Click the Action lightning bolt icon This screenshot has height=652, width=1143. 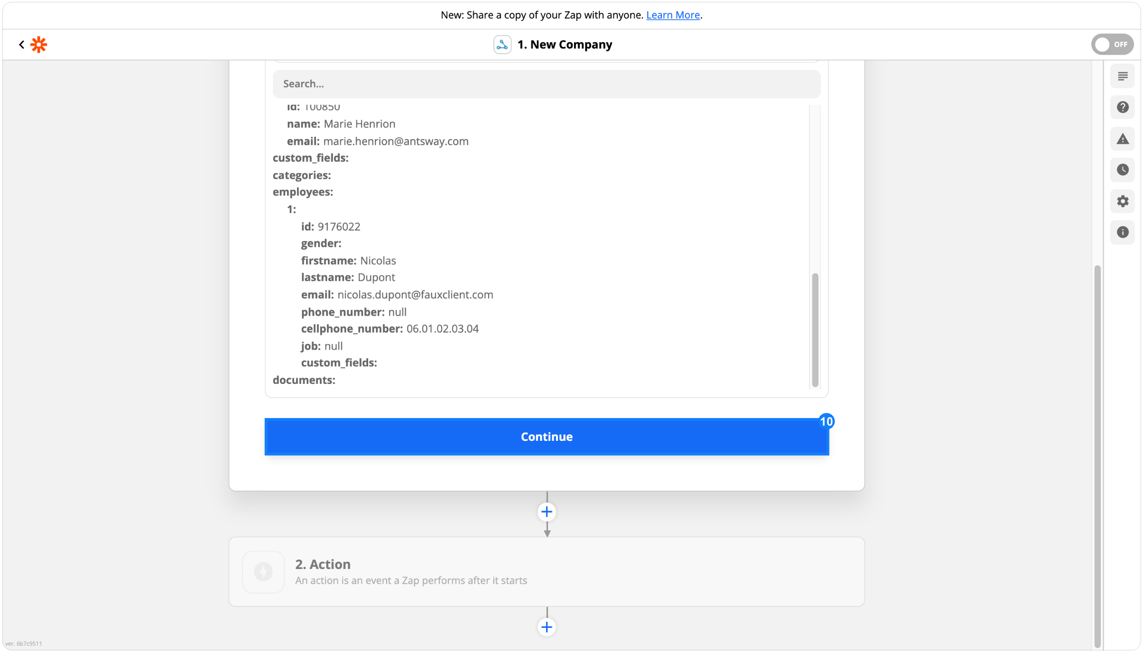click(x=263, y=572)
